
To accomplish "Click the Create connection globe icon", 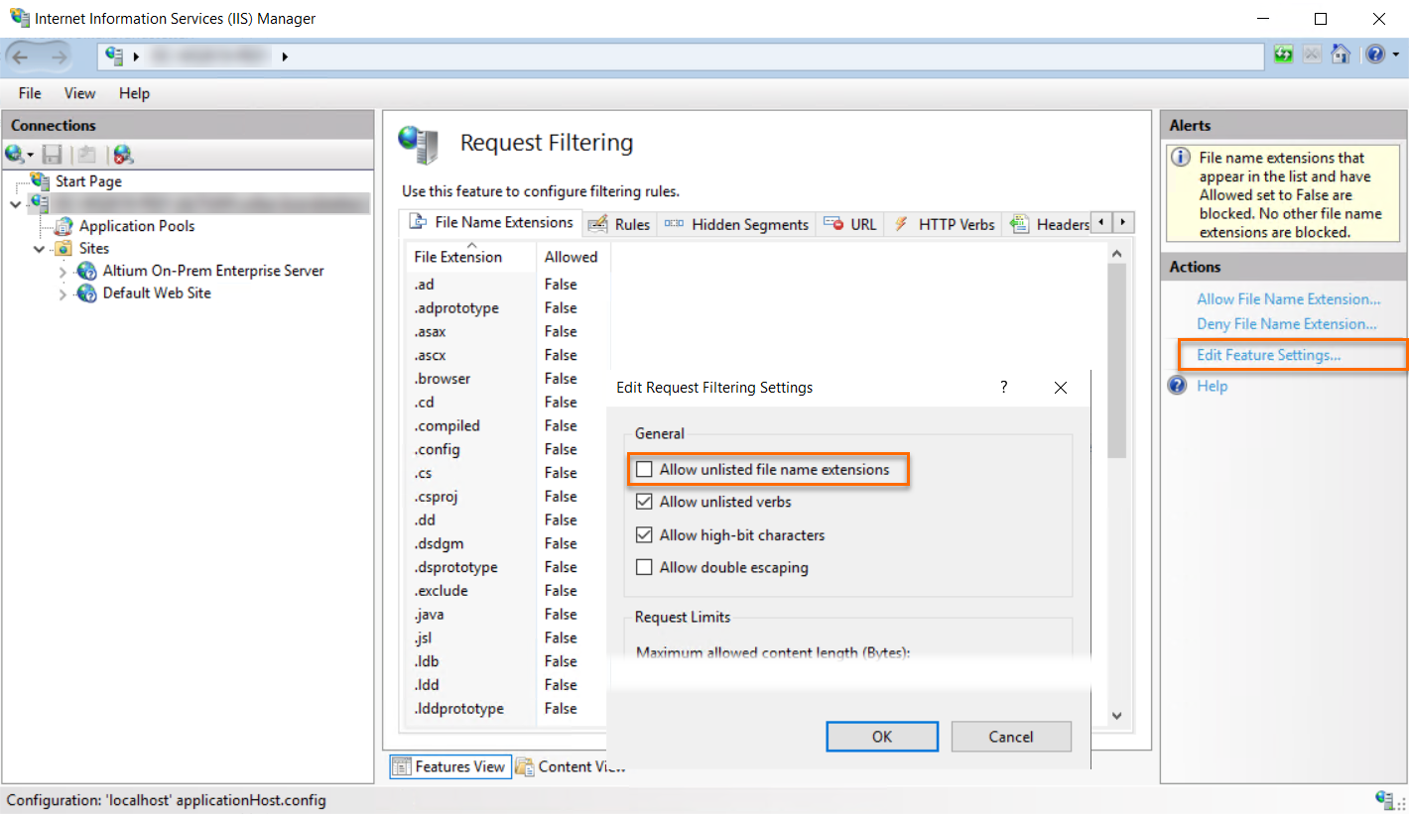I will pos(19,154).
